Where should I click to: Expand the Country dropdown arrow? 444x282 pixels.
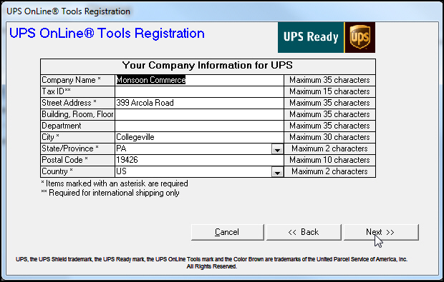coord(277,172)
